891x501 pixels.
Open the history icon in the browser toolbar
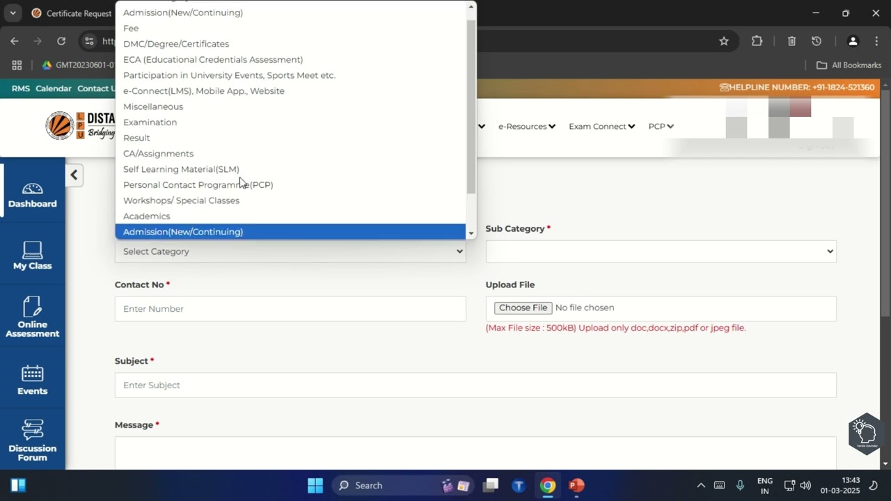click(817, 41)
